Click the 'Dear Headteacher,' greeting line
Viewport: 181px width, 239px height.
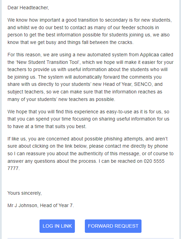(x=28, y=8)
